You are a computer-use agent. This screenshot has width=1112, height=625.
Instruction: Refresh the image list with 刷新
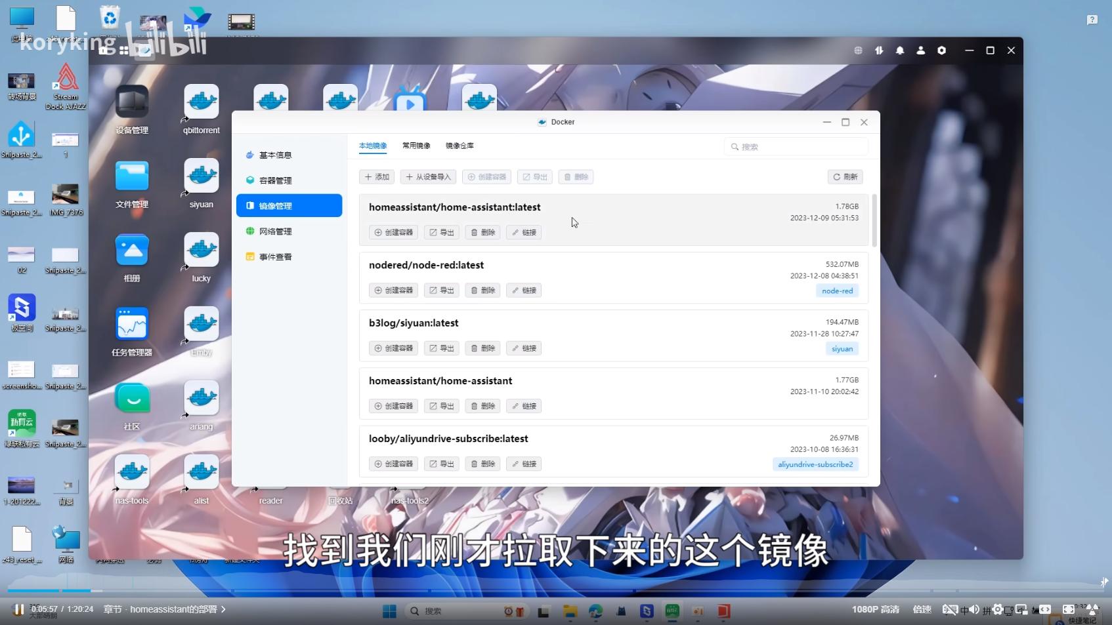coord(845,177)
